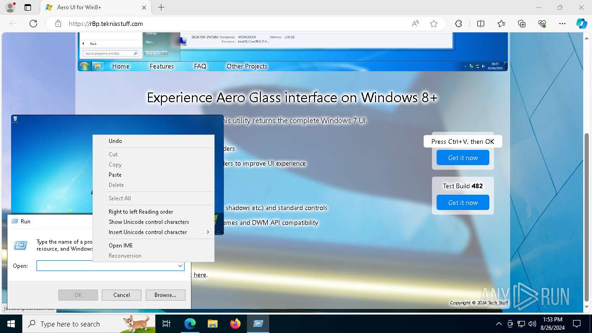Image resolution: width=592 pixels, height=333 pixels.
Task: Choose Paste in context menu
Action: 154,175
